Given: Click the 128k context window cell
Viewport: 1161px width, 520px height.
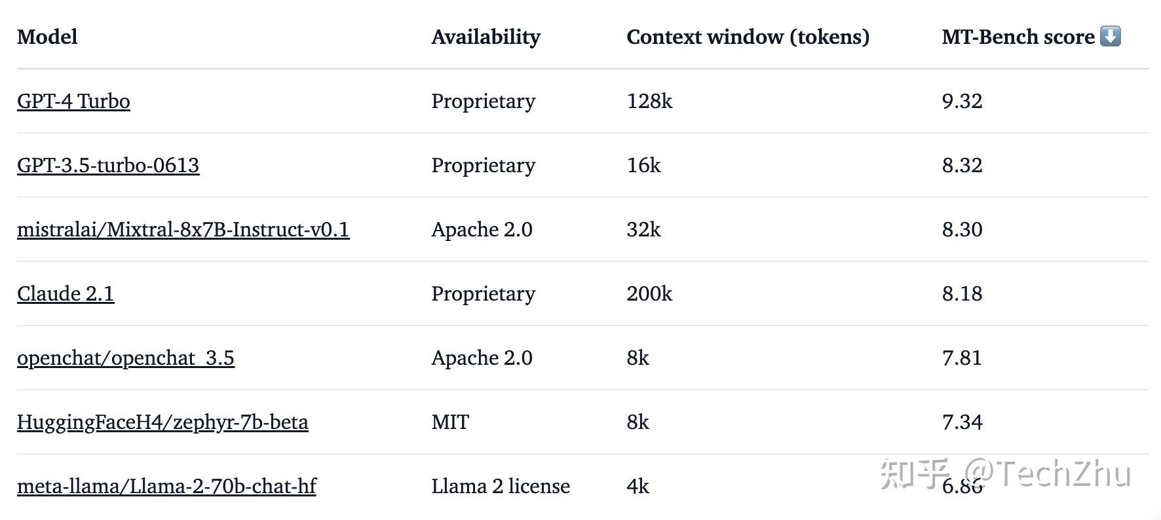Looking at the screenshot, I should coord(649,101).
